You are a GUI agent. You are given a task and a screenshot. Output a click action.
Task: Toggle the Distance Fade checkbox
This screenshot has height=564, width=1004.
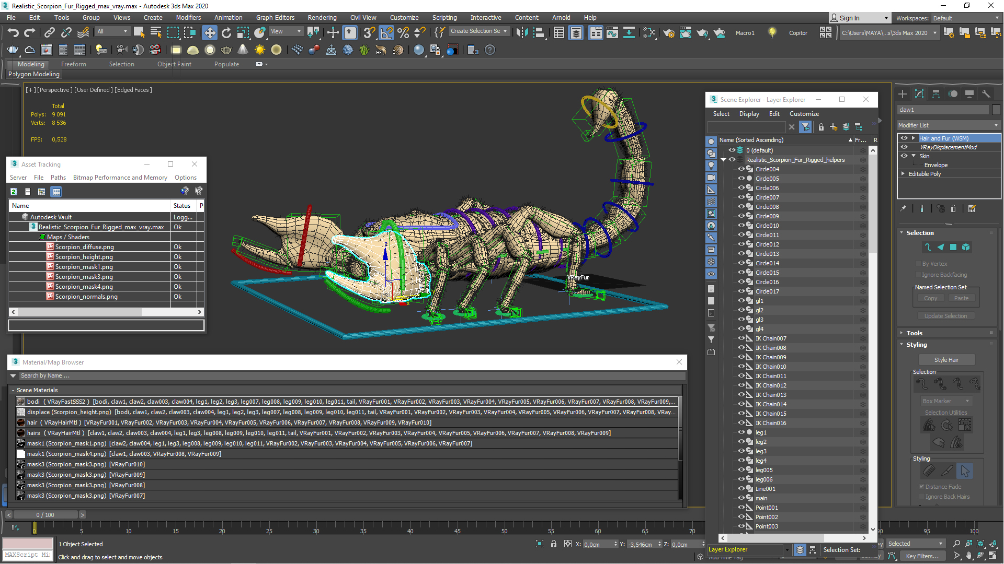click(922, 487)
